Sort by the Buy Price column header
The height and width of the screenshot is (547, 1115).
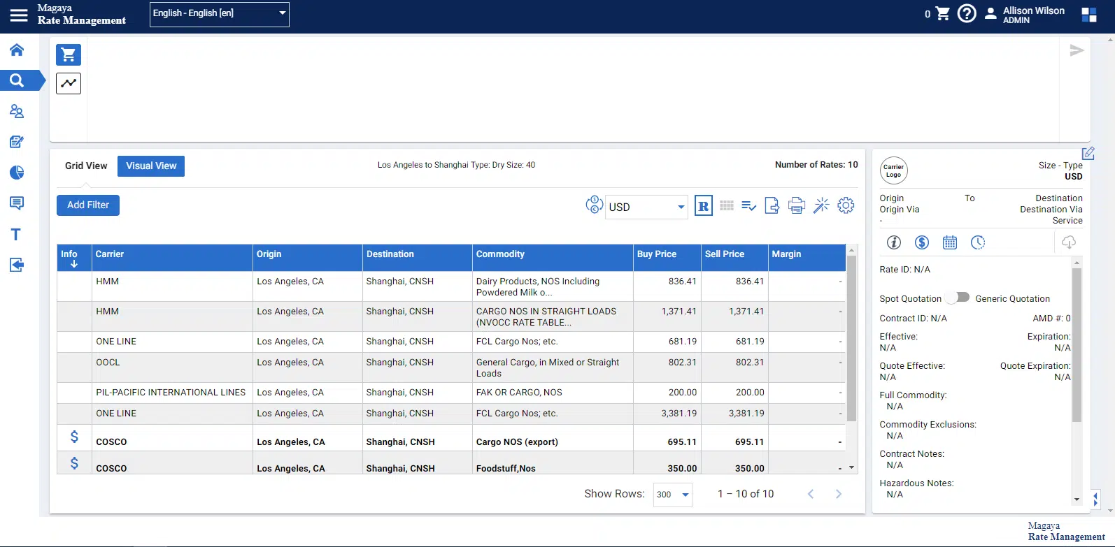click(x=656, y=254)
